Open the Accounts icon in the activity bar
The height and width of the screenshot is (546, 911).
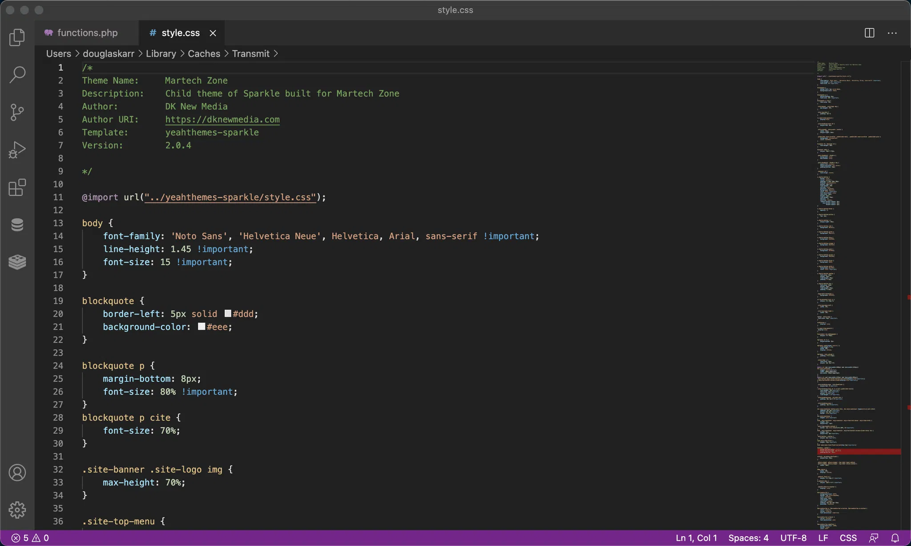click(17, 473)
